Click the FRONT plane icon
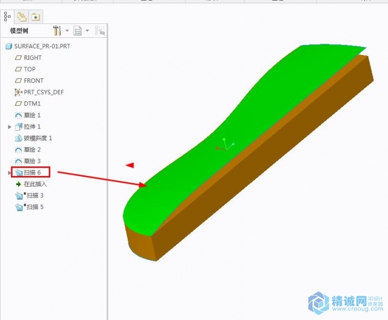The image size is (388, 320). pyautogui.click(x=18, y=81)
